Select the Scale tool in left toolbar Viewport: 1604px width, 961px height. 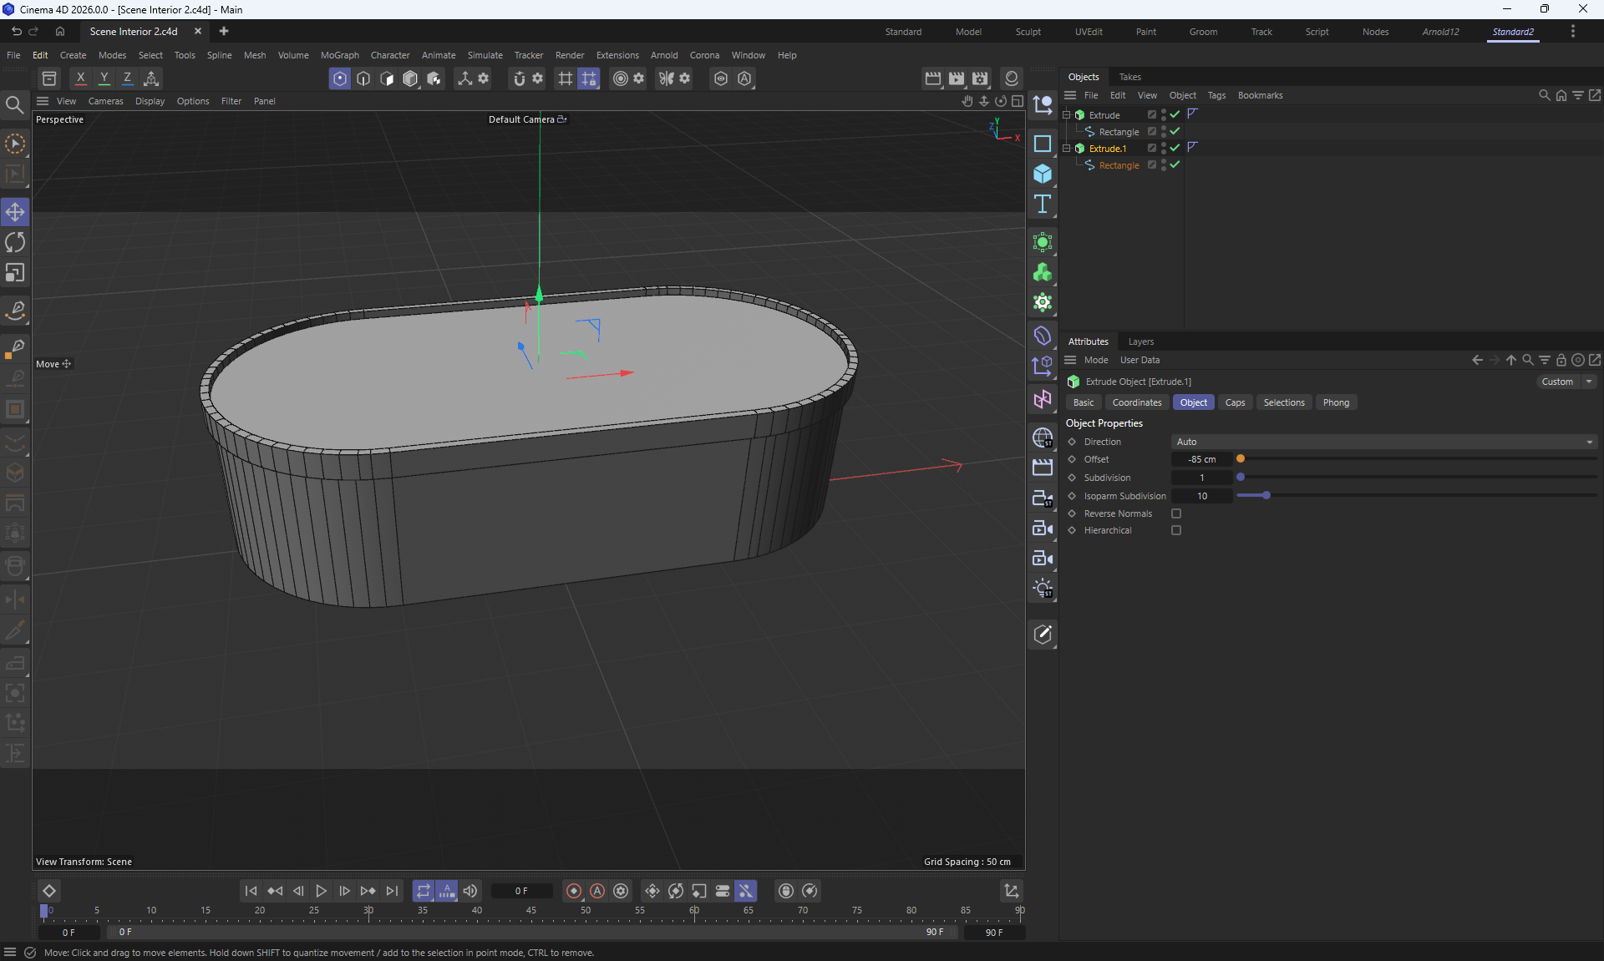pyautogui.click(x=15, y=273)
